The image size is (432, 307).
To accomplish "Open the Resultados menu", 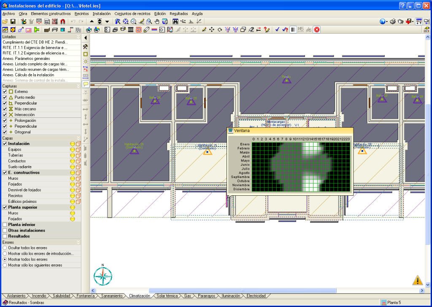I will coord(178,13).
